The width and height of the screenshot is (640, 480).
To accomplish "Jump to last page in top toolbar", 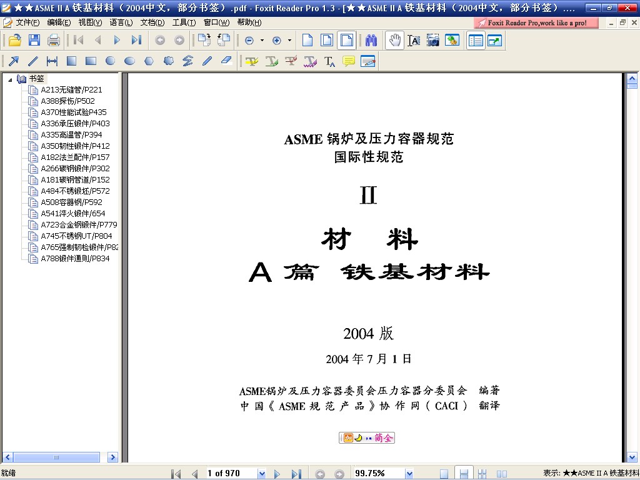I will (136, 40).
